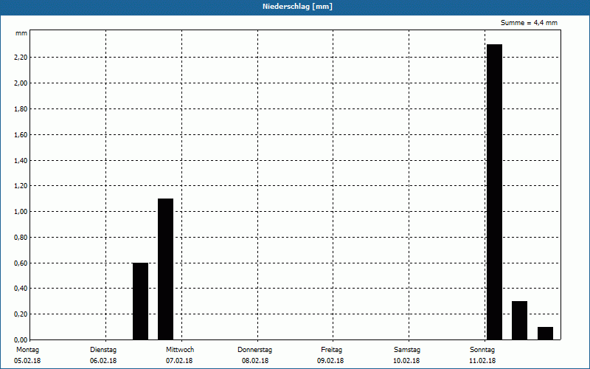This screenshot has height=369, width=590.
Task: Click the date 08.02.18
Action: point(255,361)
